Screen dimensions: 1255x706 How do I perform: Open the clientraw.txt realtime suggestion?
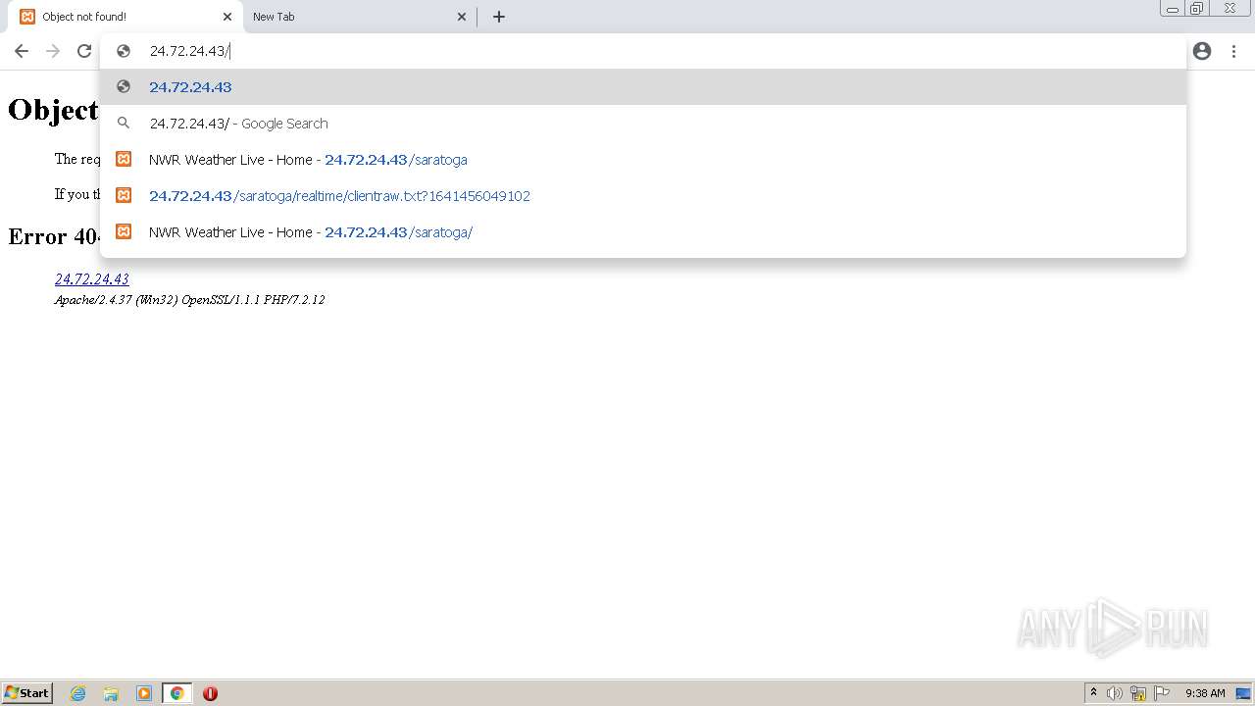pyautogui.click(x=643, y=196)
